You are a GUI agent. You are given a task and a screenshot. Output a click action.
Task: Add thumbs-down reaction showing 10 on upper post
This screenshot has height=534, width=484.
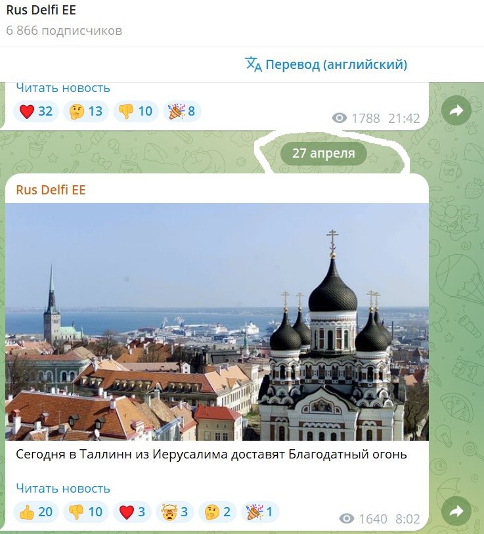(135, 111)
